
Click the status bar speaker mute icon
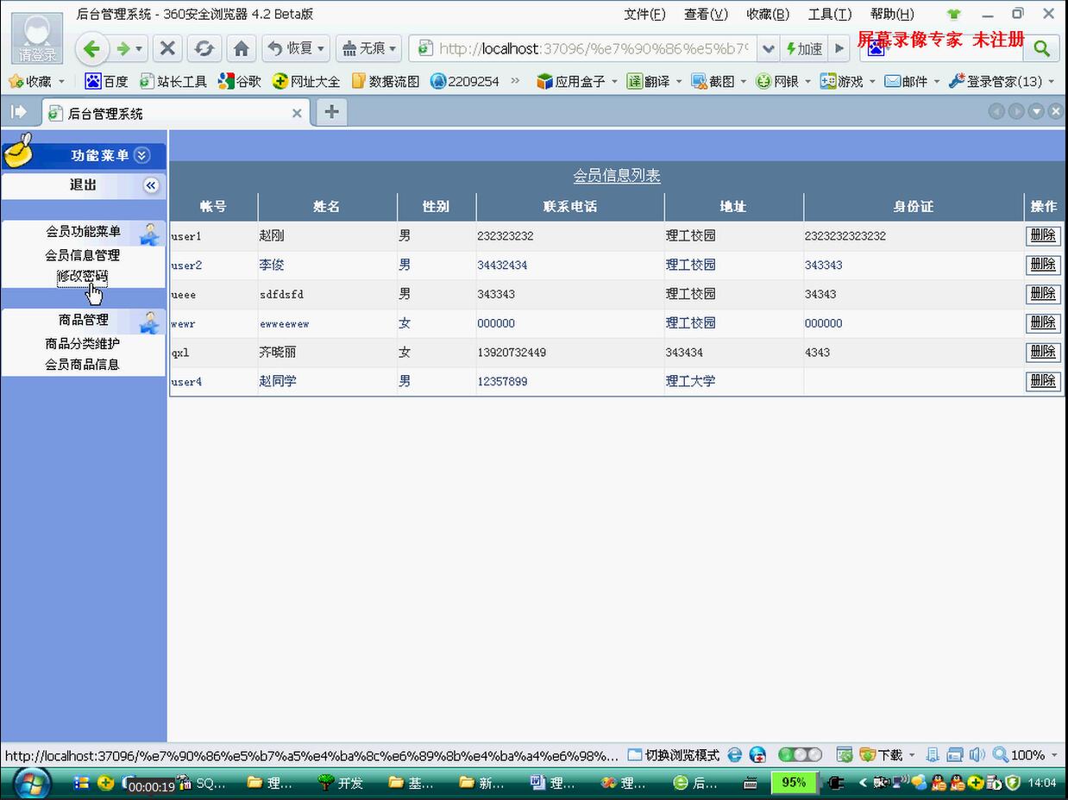977,755
